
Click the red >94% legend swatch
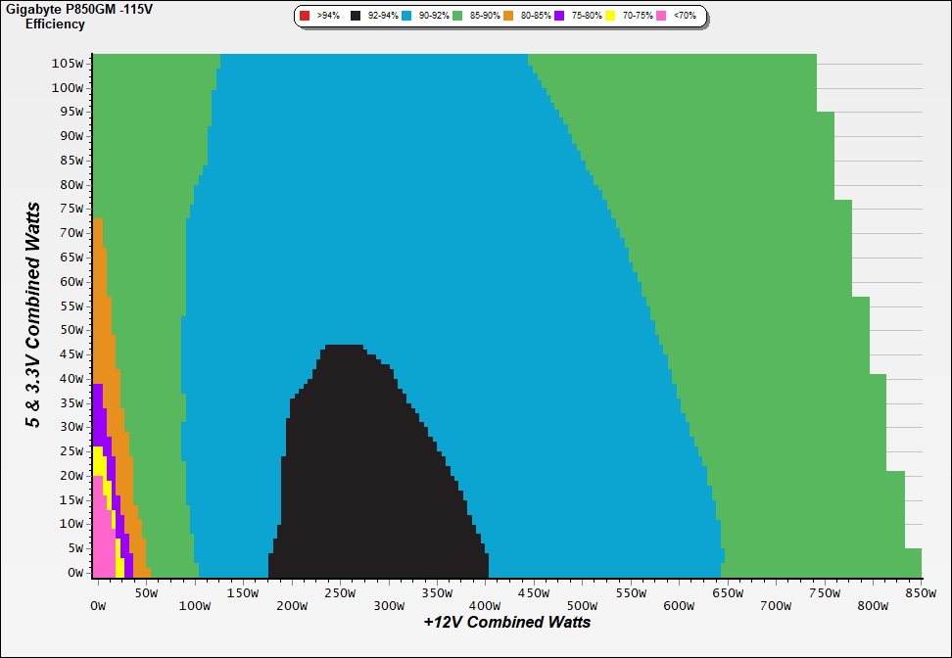(x=305, y=17)
